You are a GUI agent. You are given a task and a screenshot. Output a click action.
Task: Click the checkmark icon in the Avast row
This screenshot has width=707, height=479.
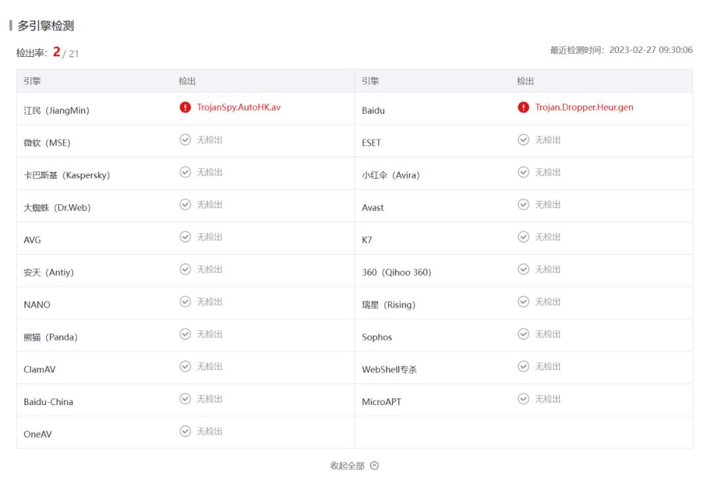522,204
